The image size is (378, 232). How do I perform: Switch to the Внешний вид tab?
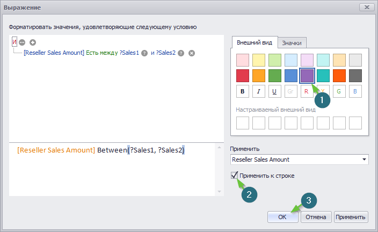click(255, 42)
